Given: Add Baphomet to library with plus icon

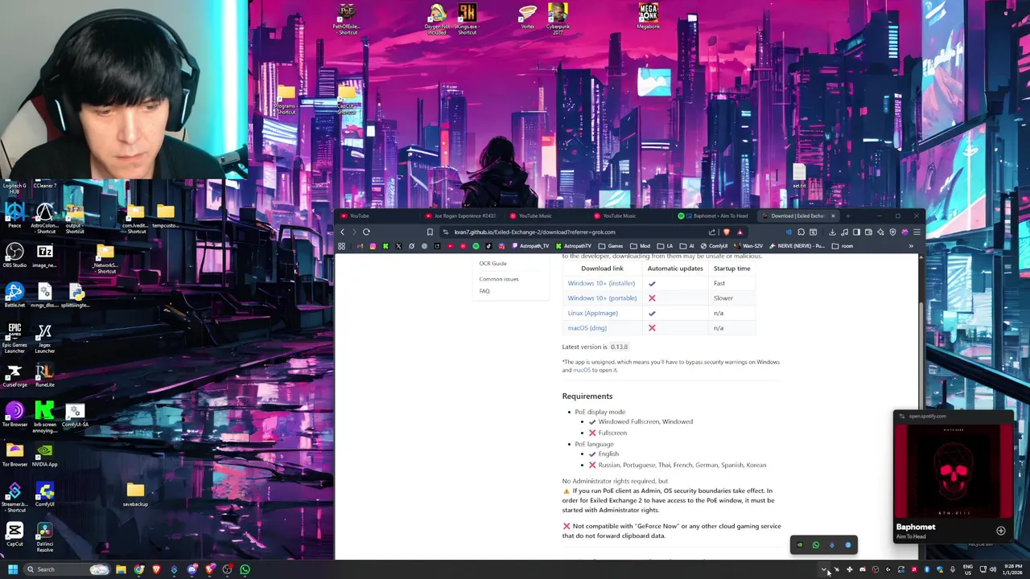Looking at the screenshot, I should coord(1000,531).
